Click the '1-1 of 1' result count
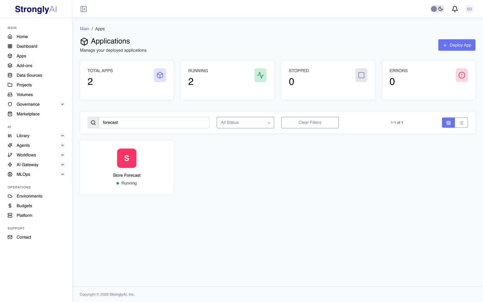Image resolution: width=483 pixels, height=302 pixels. [x=397, y=123]
